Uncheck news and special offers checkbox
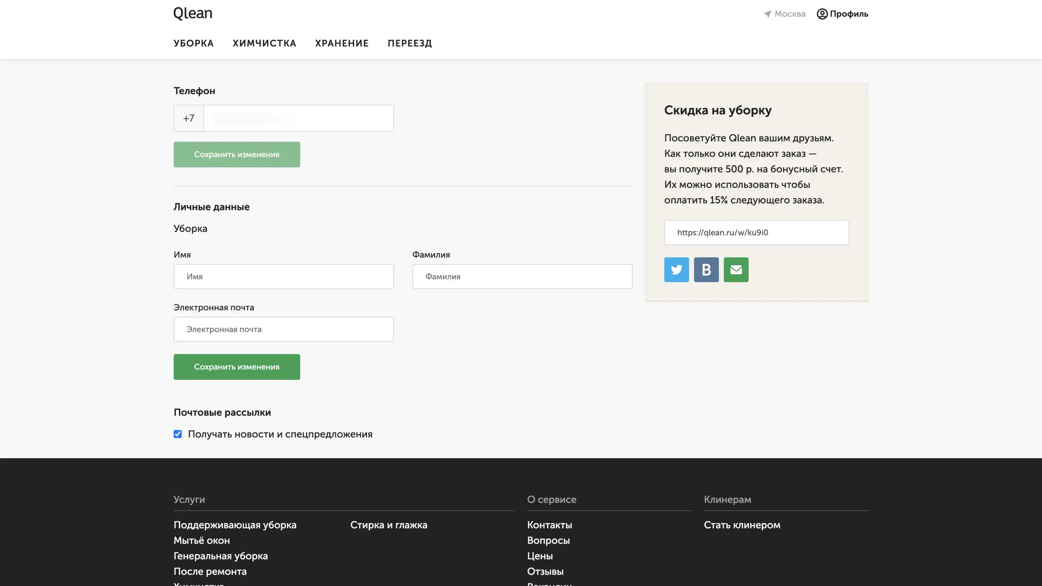Image resolution: width=1042 pixels, height=586 pixels. pos(178,434)
